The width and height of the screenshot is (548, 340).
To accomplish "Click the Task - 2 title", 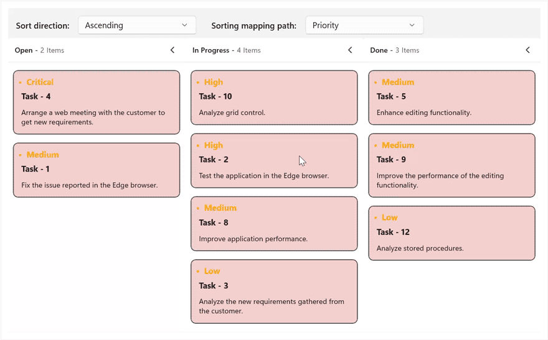I will [x=214, y=159].
